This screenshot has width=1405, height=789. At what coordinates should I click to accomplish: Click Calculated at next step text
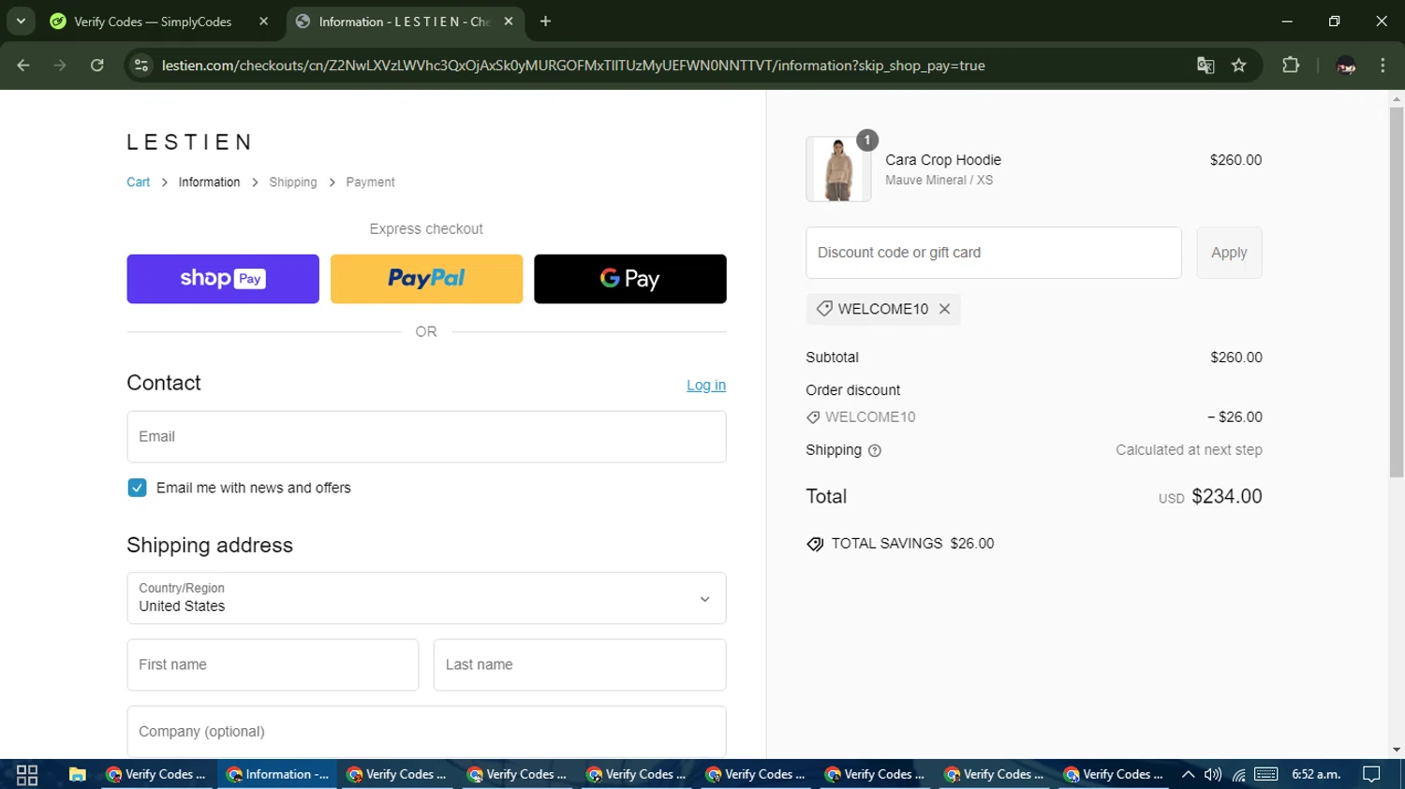click(x=1189, y=450)
